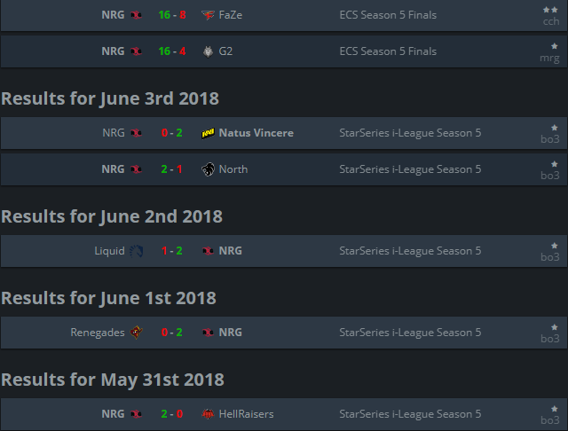Click the G2 team logo icon
568x431 pixels.
click(208, 51)
